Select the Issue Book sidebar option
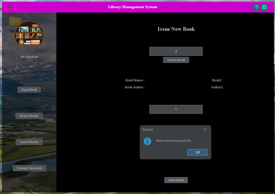275x194 pixels. click(x=29, y=89)
